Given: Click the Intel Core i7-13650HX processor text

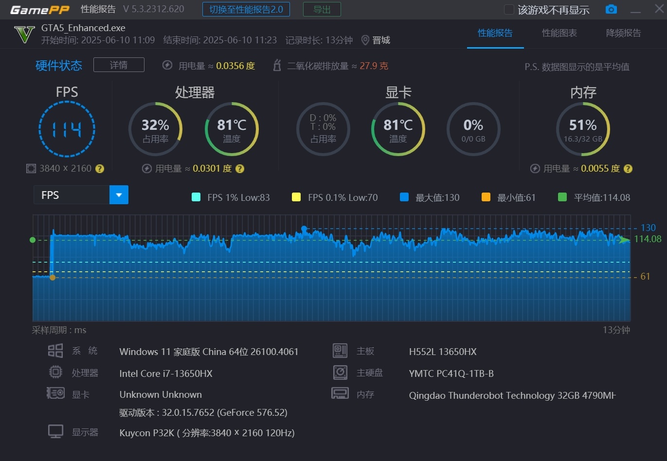Looking at the screenshot, I should [166, 373].
